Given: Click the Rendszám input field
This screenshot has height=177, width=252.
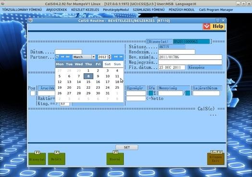Looking at the screenshot, I should click(176, 52).
